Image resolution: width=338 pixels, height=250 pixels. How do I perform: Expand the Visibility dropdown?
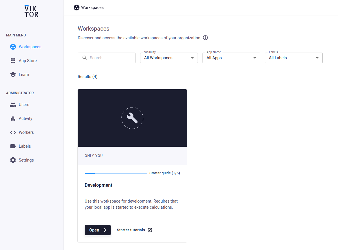coord(169,58)
